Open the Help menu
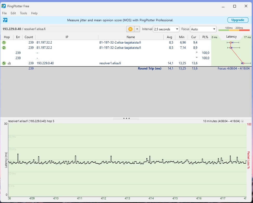The image size is (253, 203). [34, 13]
